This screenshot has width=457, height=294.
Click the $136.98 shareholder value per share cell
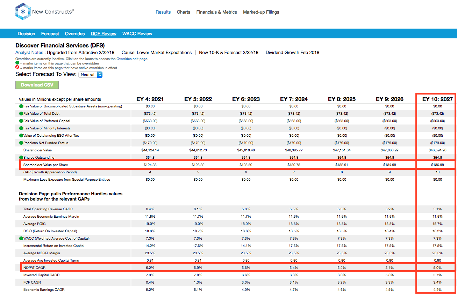(437, 165)
